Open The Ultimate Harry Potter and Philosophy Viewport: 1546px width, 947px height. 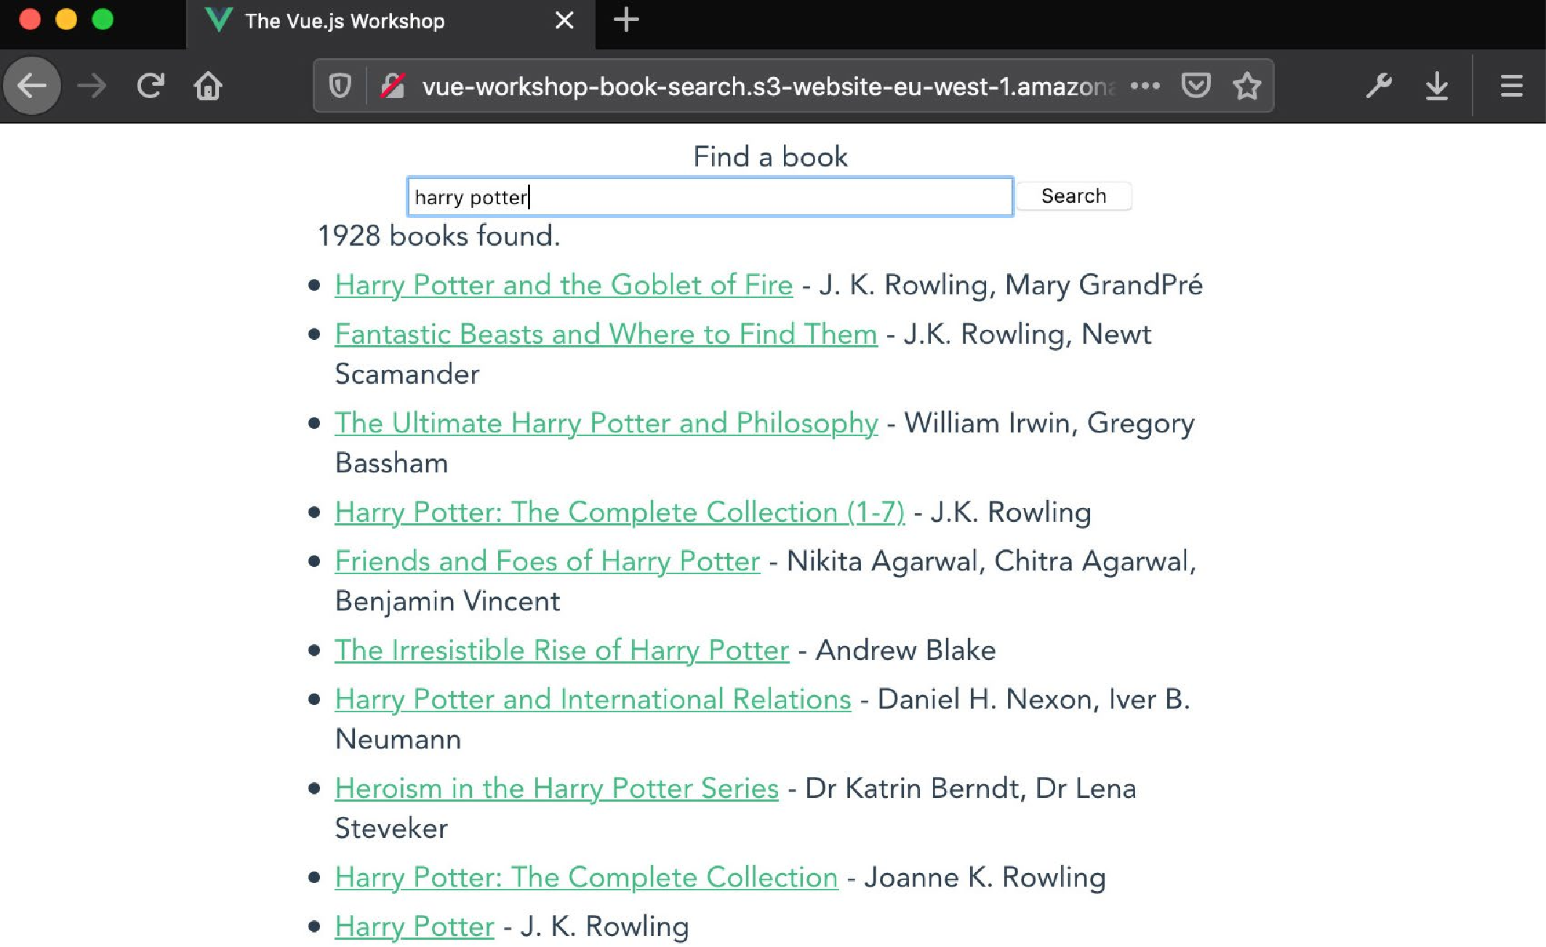[x=606, y=423]
